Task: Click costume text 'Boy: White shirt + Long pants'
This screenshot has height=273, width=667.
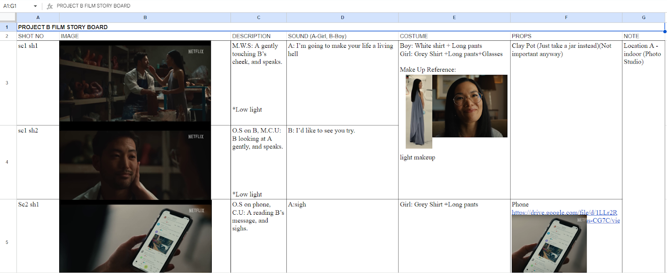Action: [441, 46]
